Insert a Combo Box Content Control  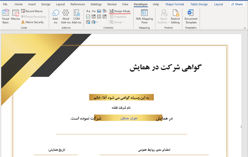click(x=94, y=16)
